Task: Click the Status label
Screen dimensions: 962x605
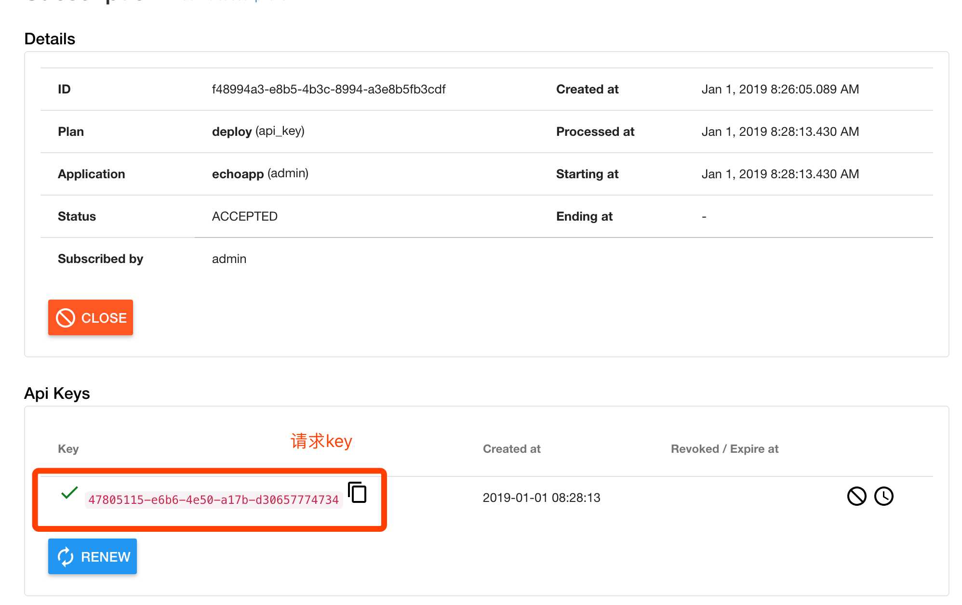Action: click(x=77, y=216)
